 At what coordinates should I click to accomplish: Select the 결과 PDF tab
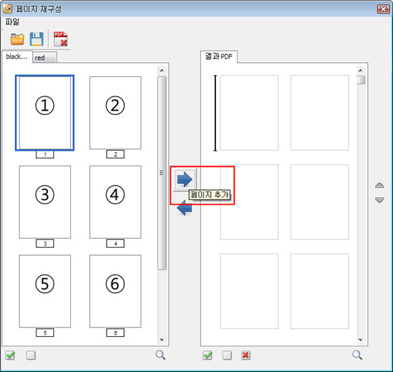[219, 57]
